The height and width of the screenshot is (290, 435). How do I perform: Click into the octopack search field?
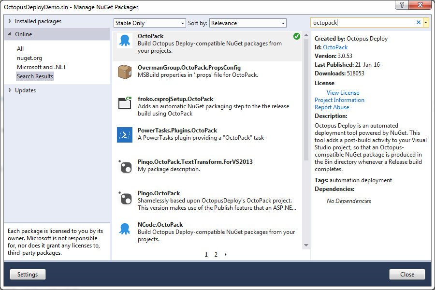362,23
